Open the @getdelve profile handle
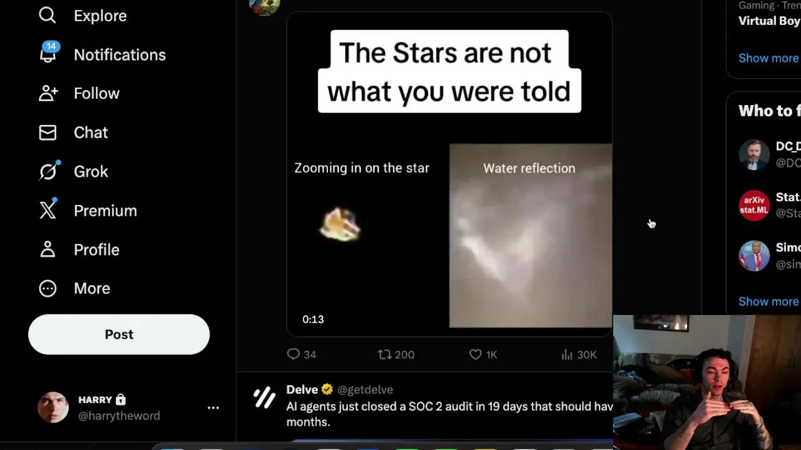 pos(365,389)
